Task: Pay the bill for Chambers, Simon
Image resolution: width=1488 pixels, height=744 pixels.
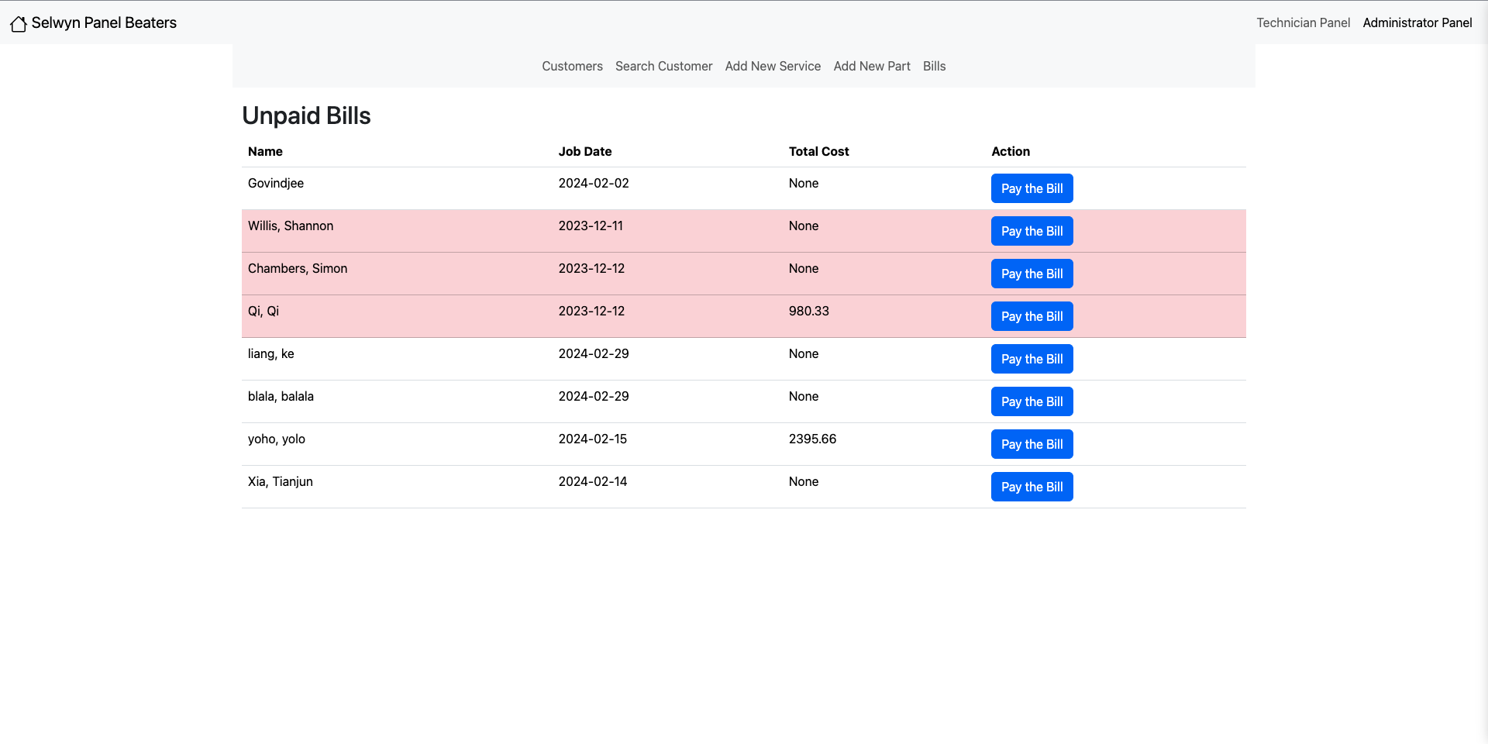Action: (1032, 274)
